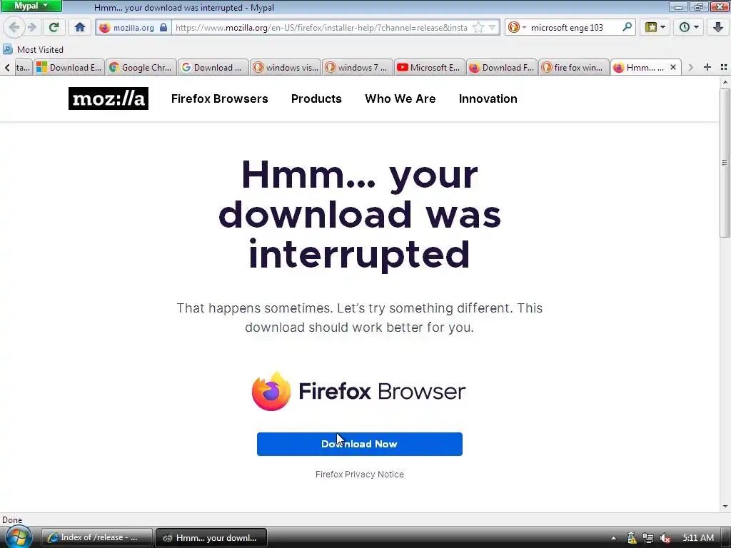Open the Firefox Browsers menu
Viewport: 731px width, 548px height.
[x=219, y=98]
